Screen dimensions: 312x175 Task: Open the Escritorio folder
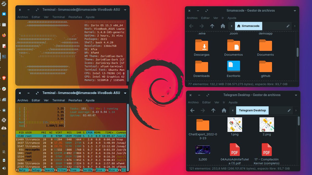[233, 69]
